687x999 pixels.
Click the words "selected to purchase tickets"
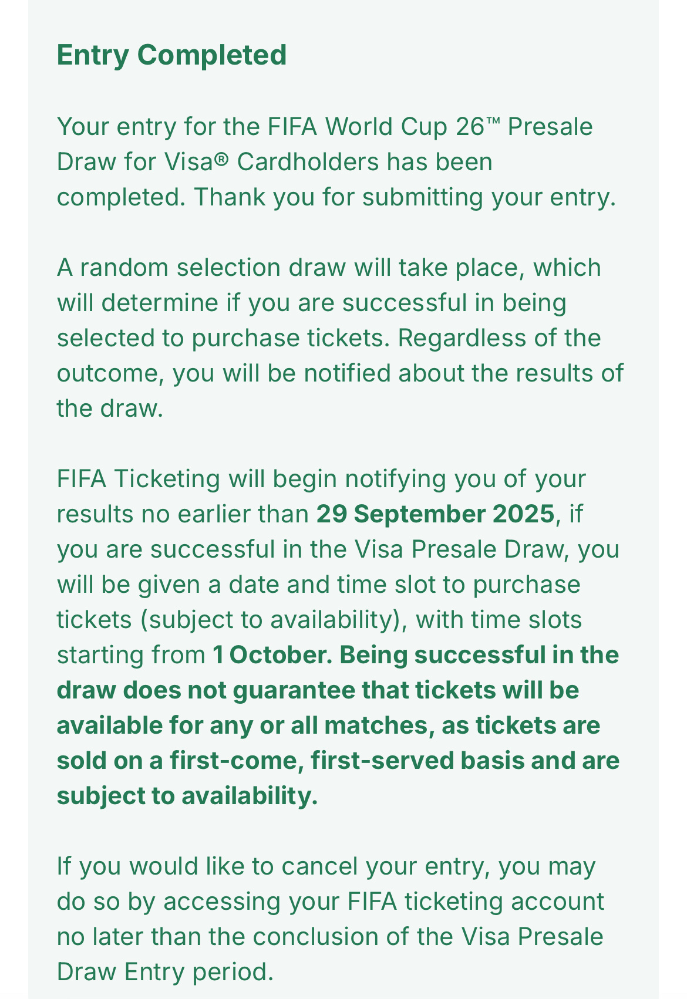click(x=220, y=339)
